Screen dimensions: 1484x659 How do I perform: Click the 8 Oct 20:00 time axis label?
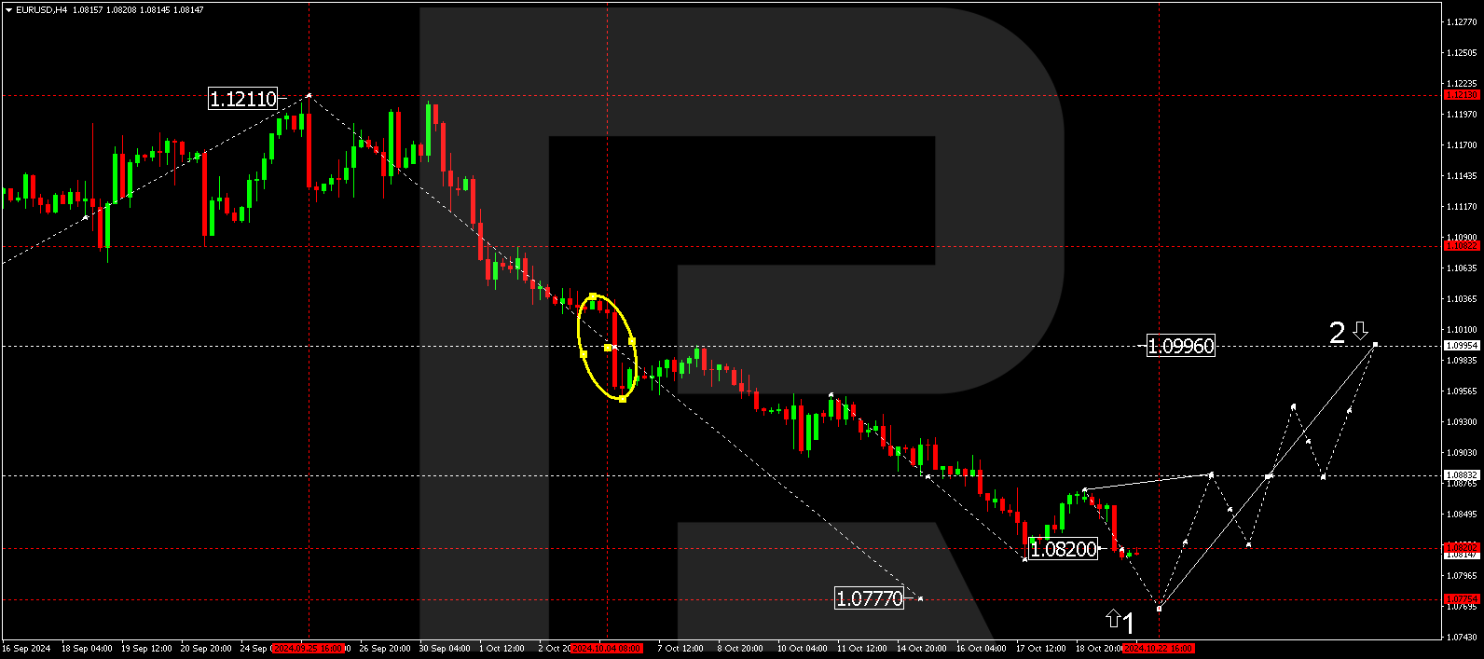pos(740,648)
